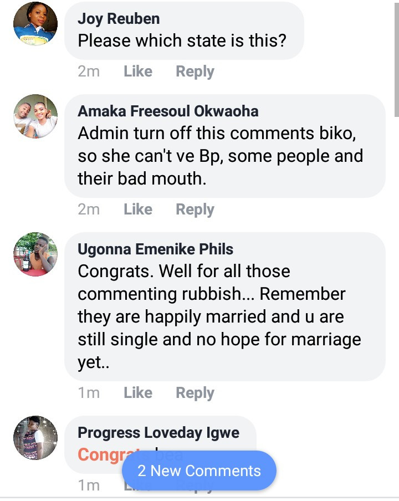Open Joy Reuben's profile picture
399x501 pixels.
click(x=35, y=24)
